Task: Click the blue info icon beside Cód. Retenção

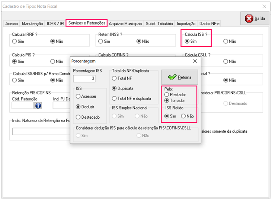Action: point(38,106)
